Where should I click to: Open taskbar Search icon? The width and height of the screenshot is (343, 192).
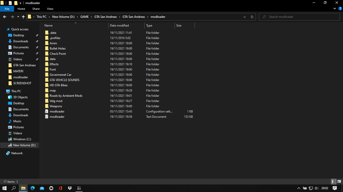[x=14, y=188]
